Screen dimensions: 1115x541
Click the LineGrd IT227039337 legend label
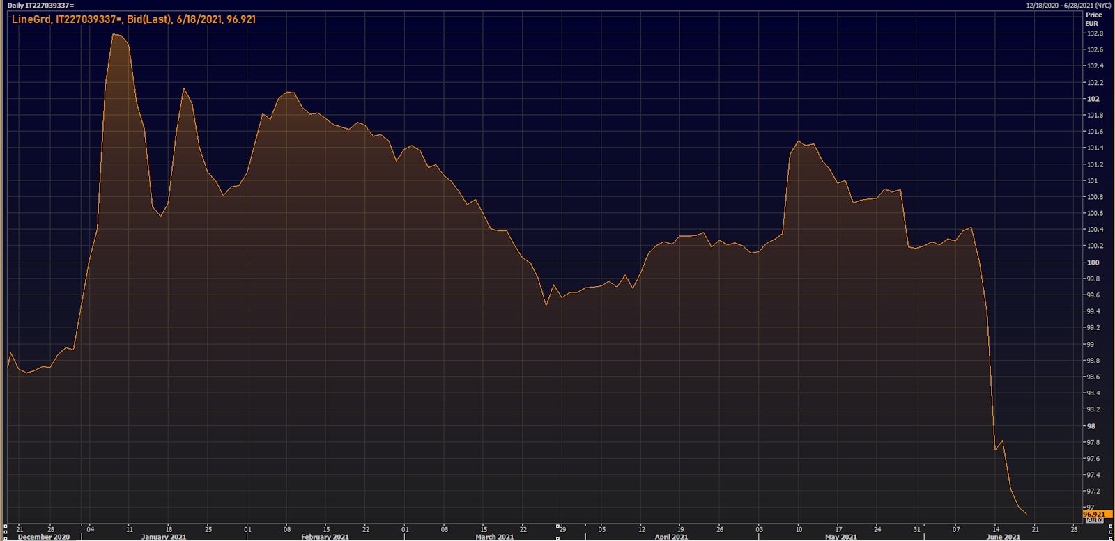click(x=134, y=19)
